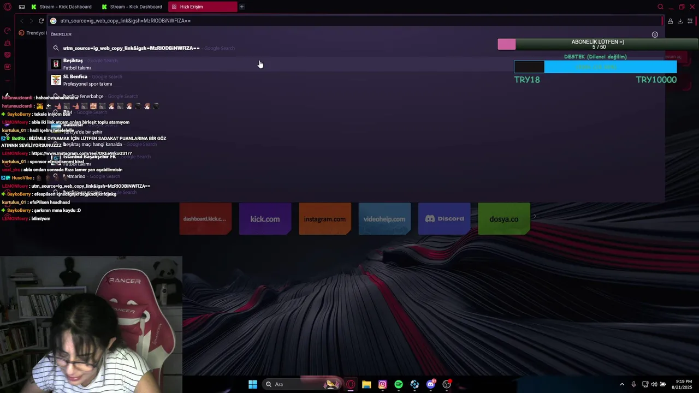
Task: Open the dosya.co speed dial tile
Action: 503,219
